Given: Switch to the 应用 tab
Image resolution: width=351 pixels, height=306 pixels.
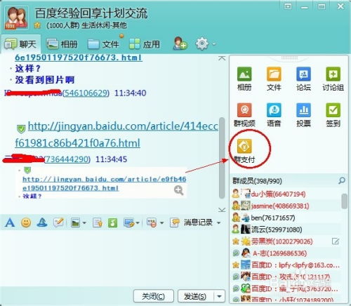Looking at the screenshot, I should 145,44.
